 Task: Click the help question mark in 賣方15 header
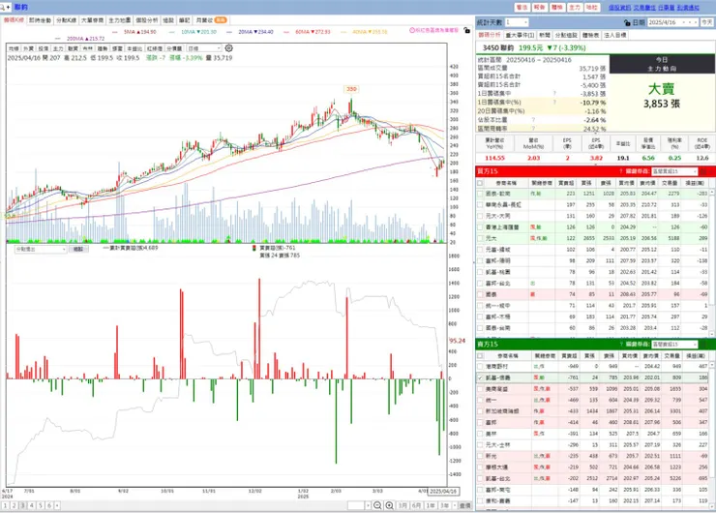[620, 344]
